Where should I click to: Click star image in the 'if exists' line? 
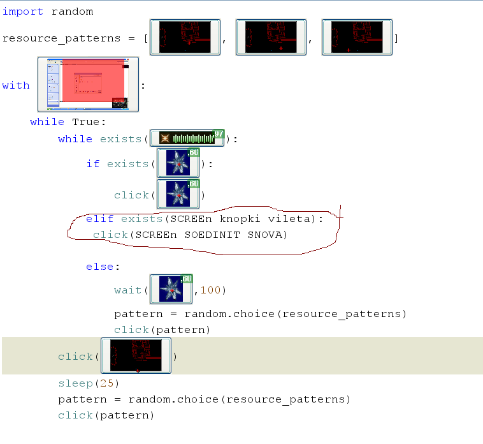click(x=178, y=164)
